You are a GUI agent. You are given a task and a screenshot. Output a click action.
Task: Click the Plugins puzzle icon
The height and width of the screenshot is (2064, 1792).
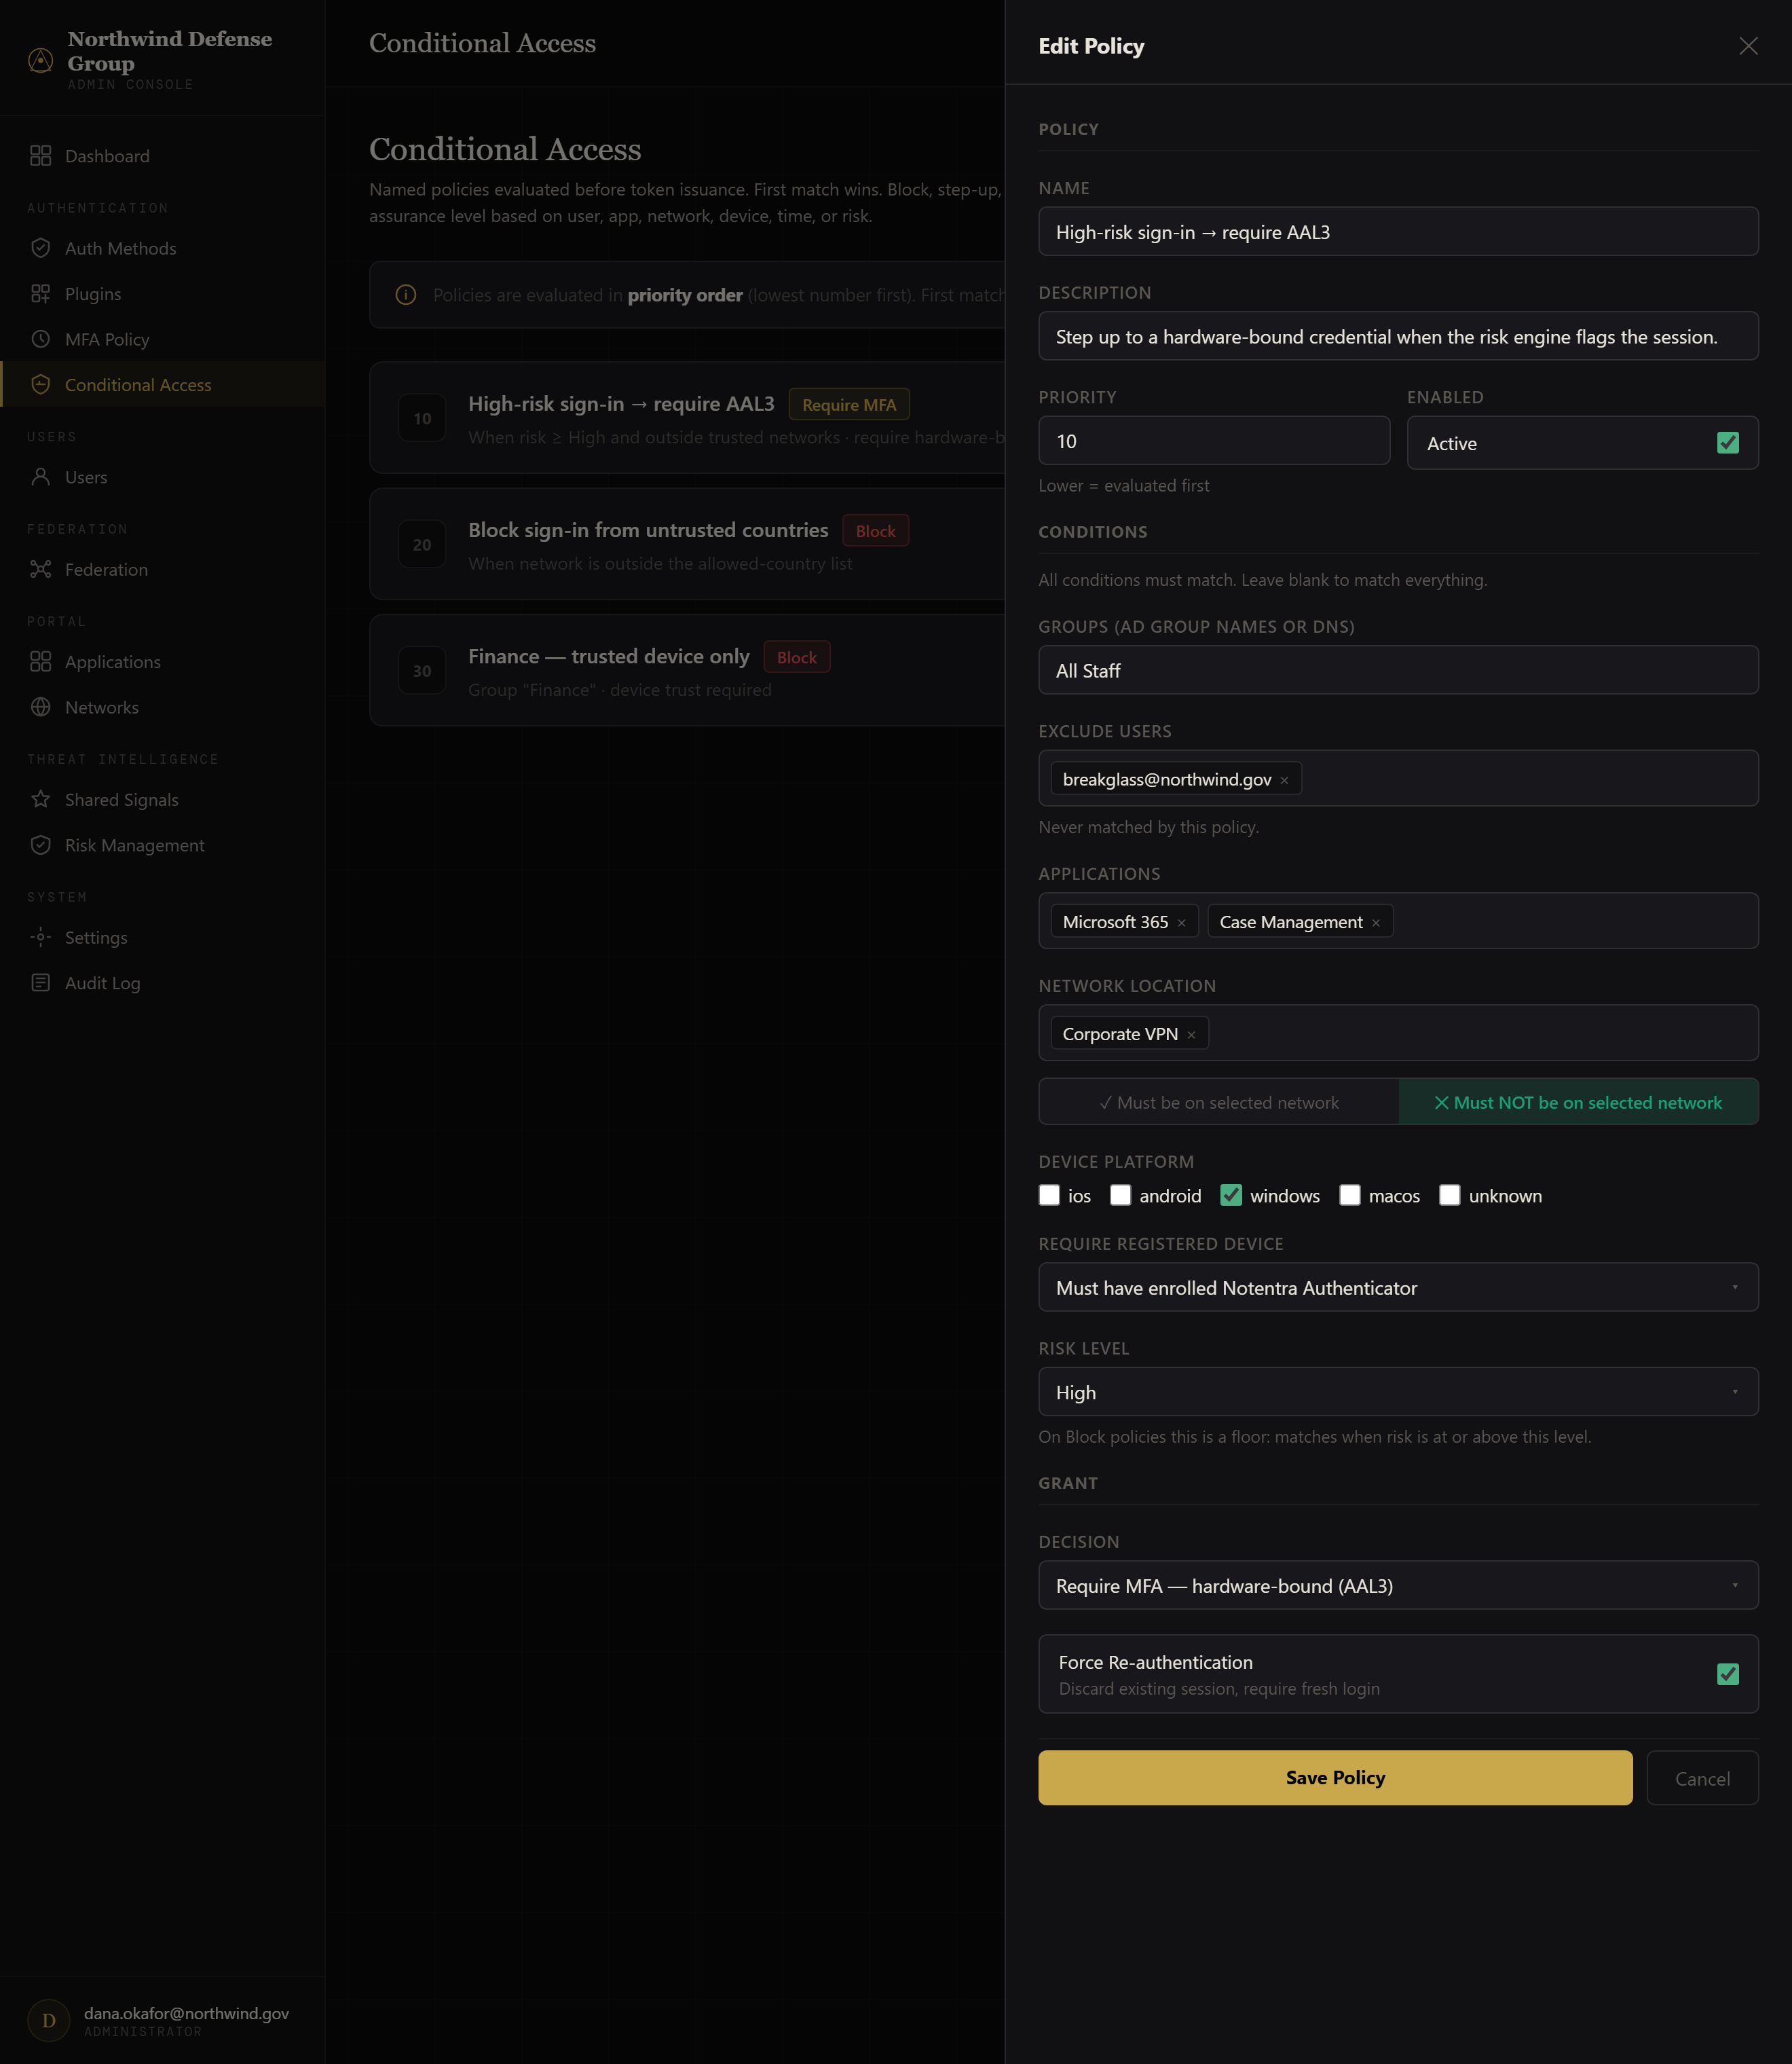[40, 294]
